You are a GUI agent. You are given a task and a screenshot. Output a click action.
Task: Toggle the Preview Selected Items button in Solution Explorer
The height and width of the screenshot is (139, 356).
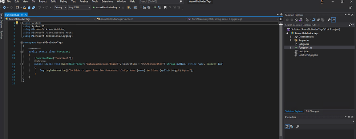[x=333, y=20]
